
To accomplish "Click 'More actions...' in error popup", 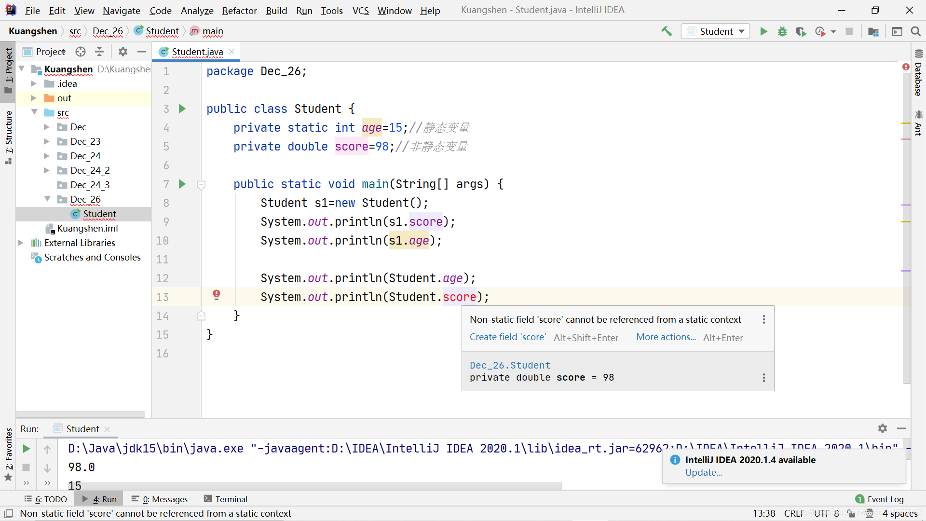I will [x=665, y=337].
